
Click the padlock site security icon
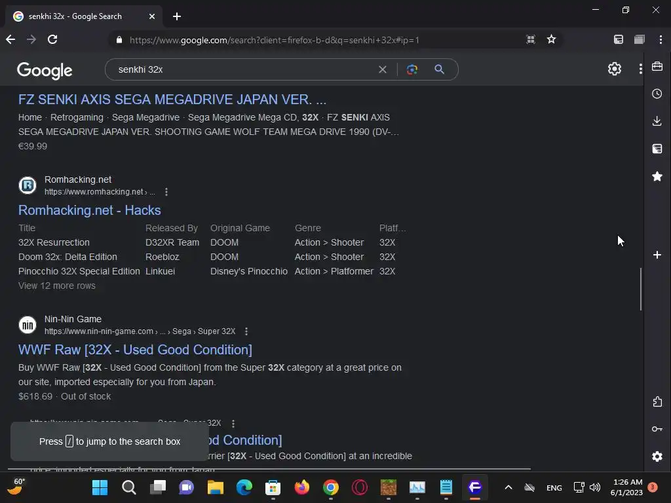pos(119,40)
